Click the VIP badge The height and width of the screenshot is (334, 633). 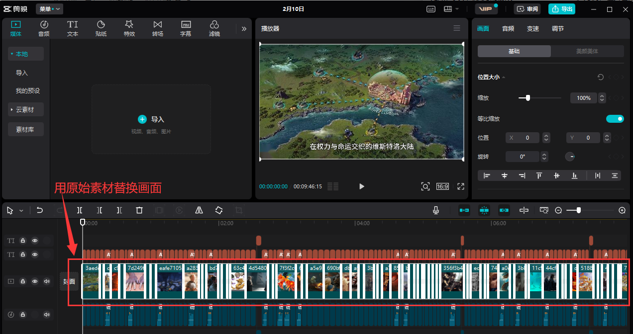(x=486, y=9)
